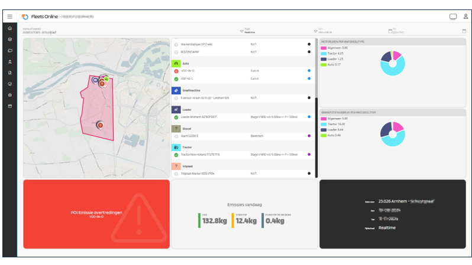
Task: Collapse the Tractor group header
Action: tap(243, 147)
